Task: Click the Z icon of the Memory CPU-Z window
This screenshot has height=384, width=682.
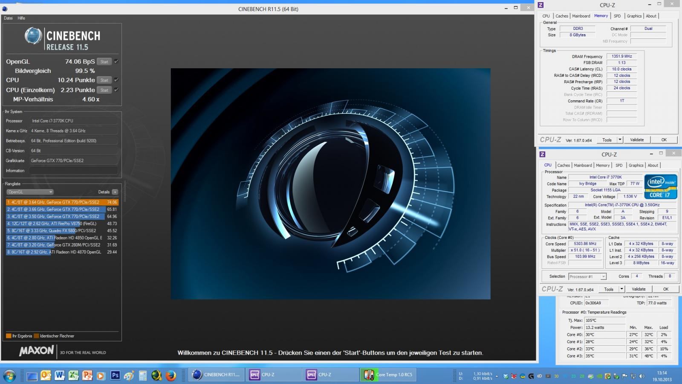Action: click(x=541, y=5)
